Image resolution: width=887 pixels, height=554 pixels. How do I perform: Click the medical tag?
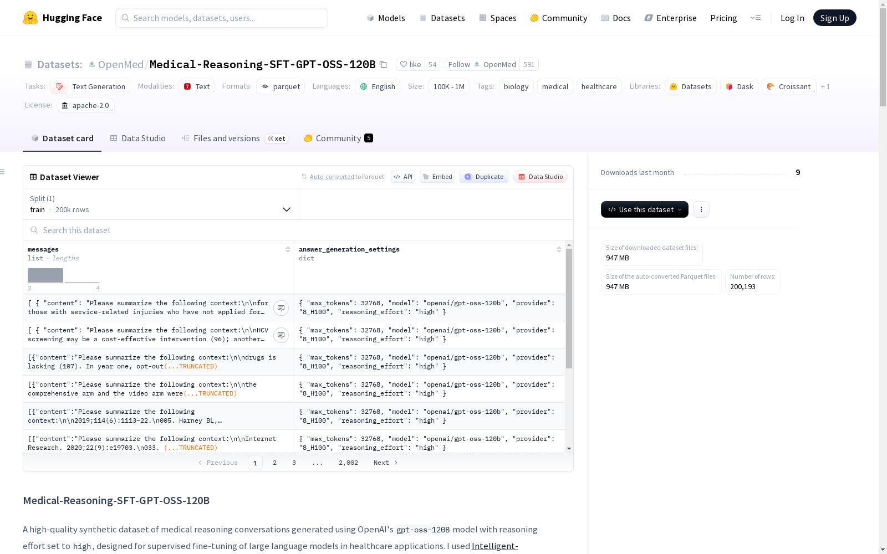tap(555, 86)
